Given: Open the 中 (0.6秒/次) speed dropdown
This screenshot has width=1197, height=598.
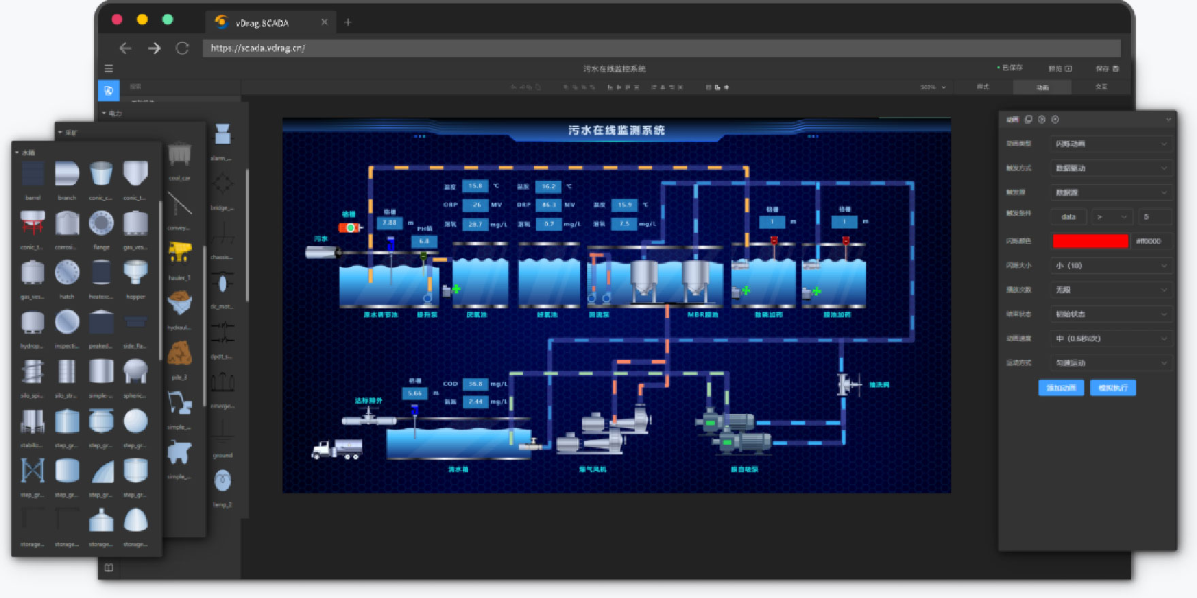Looking at the screenshot, I should click(1111, 338).
